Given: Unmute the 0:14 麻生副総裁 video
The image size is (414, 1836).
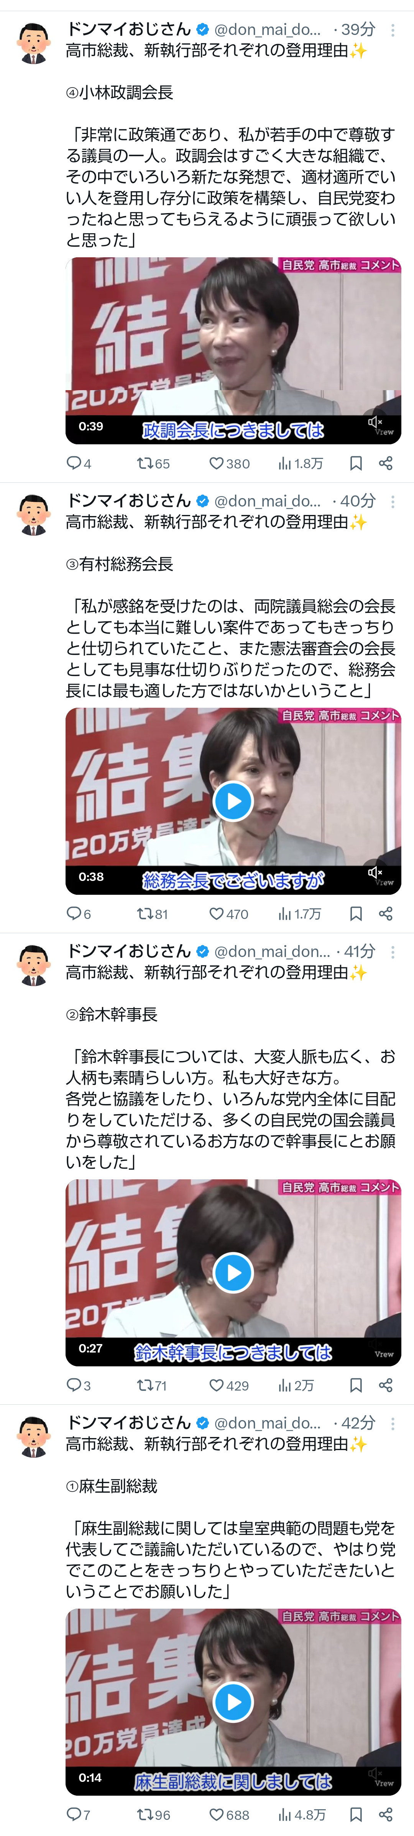Looking at the screenshot, I should pos(375,1773).
